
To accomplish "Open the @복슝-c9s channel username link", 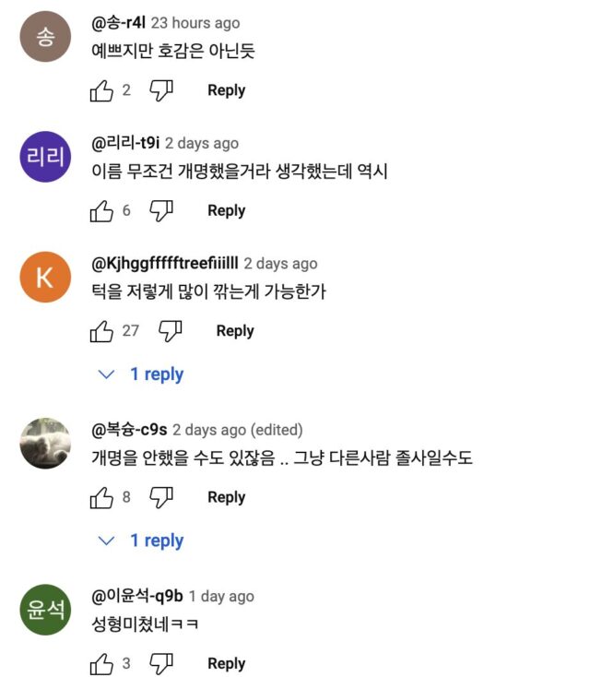I will coord(129,430).
